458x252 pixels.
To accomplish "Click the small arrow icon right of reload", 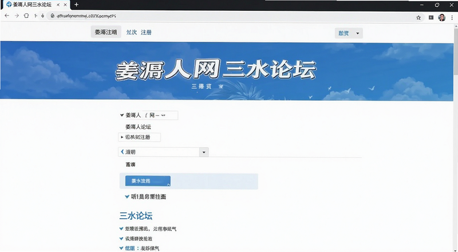I will pyautogui.click(x=35, y=16).
